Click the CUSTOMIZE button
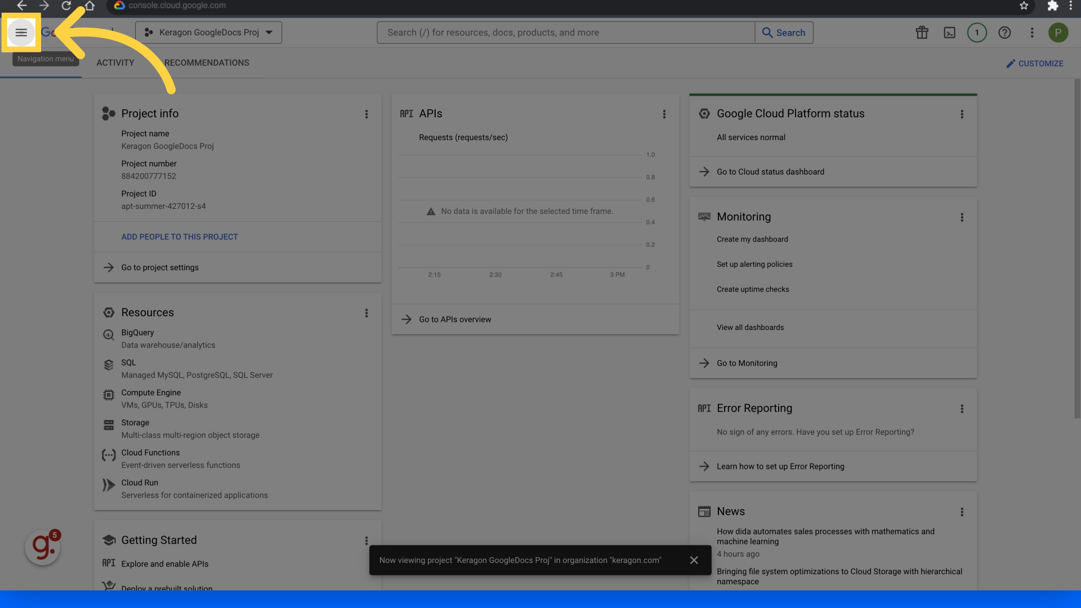The image size is (1081, 608). pos(1034,63)
